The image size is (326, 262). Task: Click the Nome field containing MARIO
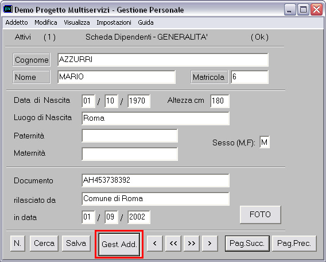point(117,77)
